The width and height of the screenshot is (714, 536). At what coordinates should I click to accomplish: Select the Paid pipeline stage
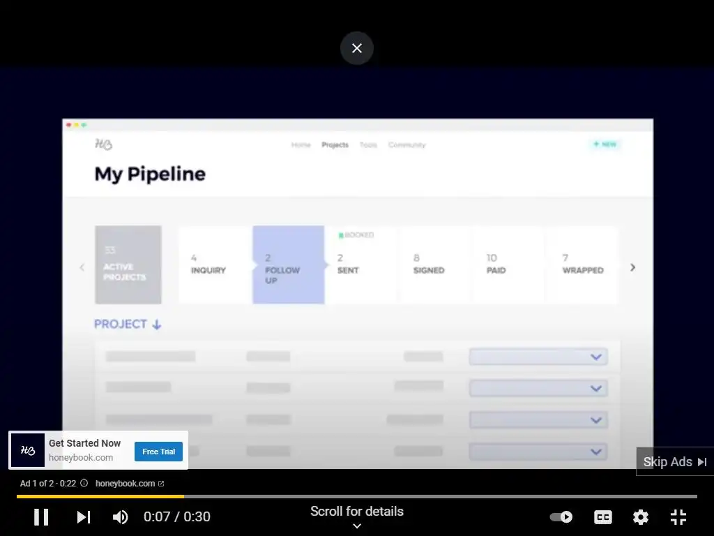(x=508, y=265)
